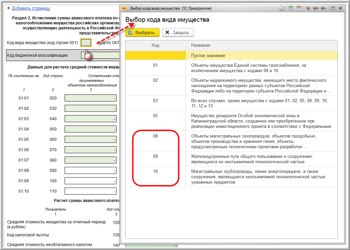The image size is (350, 250).
Task: Open the Добавить страницу link
Action: [x=31, y=8]
